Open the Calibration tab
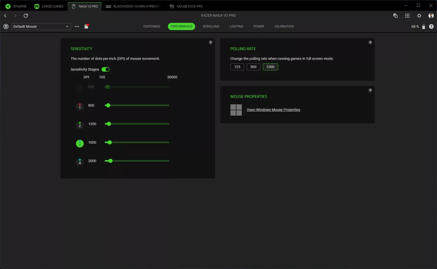The width and height of the screenshot is (437, 269). click(284, 26)
